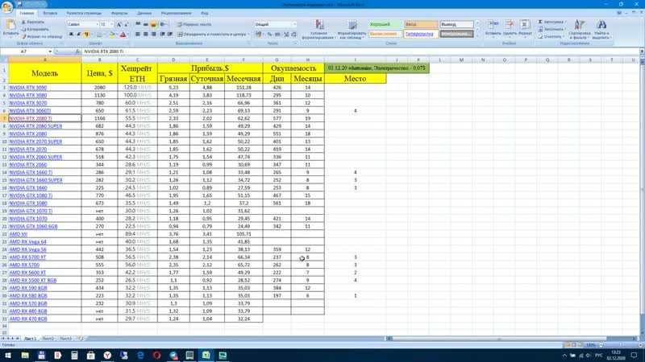Apply the Output (Вывод) cell style

[456, 25]
